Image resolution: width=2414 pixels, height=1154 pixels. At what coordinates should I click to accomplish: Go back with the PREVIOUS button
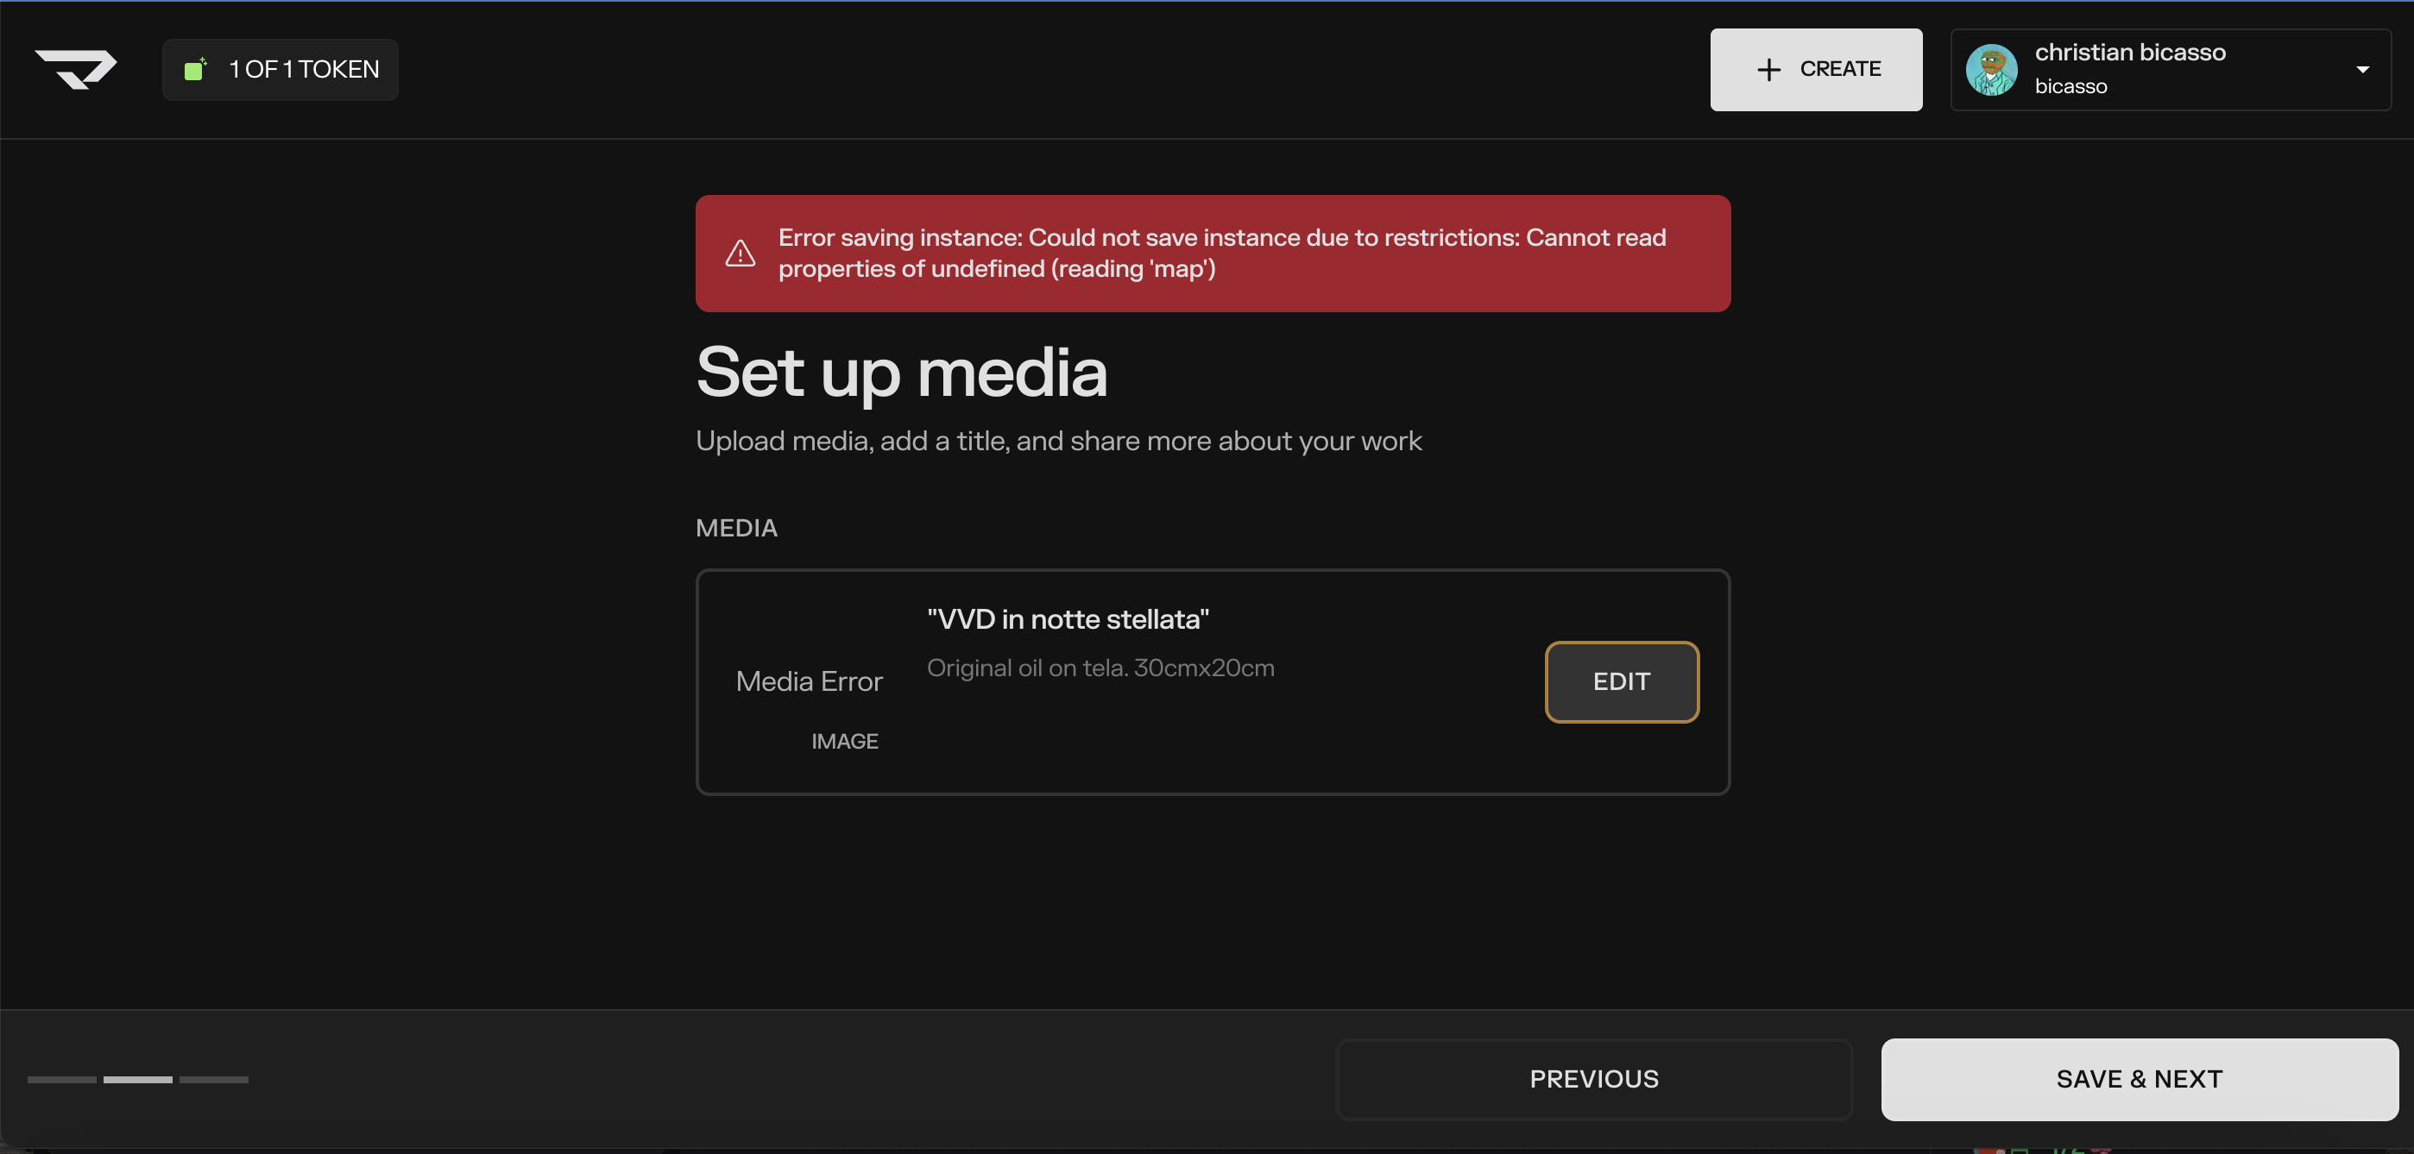click(1593, 1079)
